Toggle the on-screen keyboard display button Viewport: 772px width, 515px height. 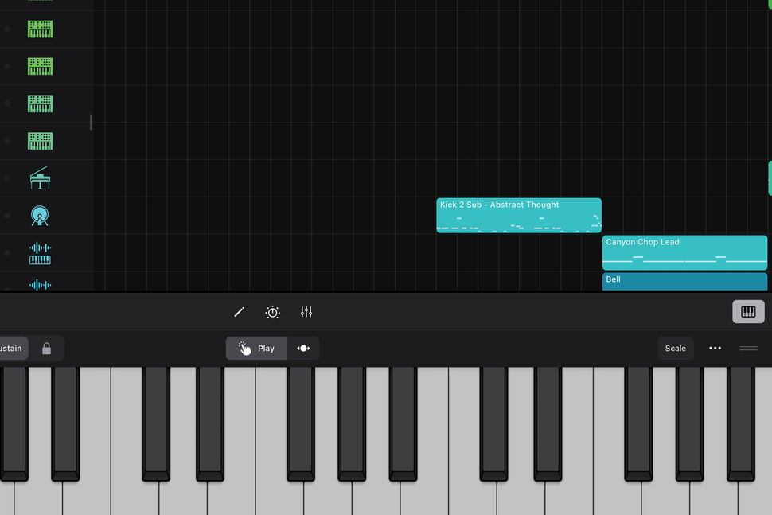[x=748, y=312]
